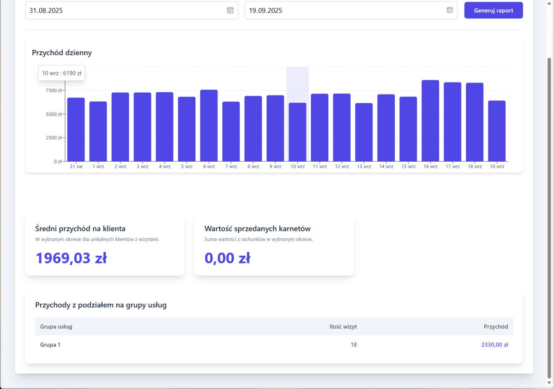Image resolution: width=554 pixels, height=389 pixels.
Task: Open calendar picker for end date 19.09.2025
Action: pyautogui.click(x=449, y=11)
